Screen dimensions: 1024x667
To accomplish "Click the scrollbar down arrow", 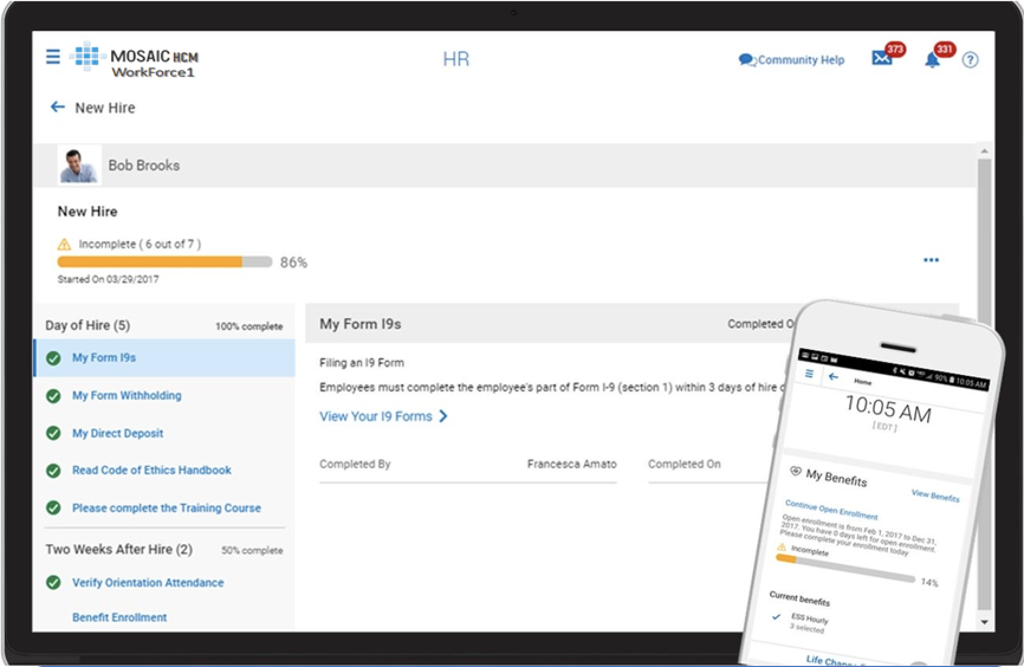I will [x=984, y=622].
